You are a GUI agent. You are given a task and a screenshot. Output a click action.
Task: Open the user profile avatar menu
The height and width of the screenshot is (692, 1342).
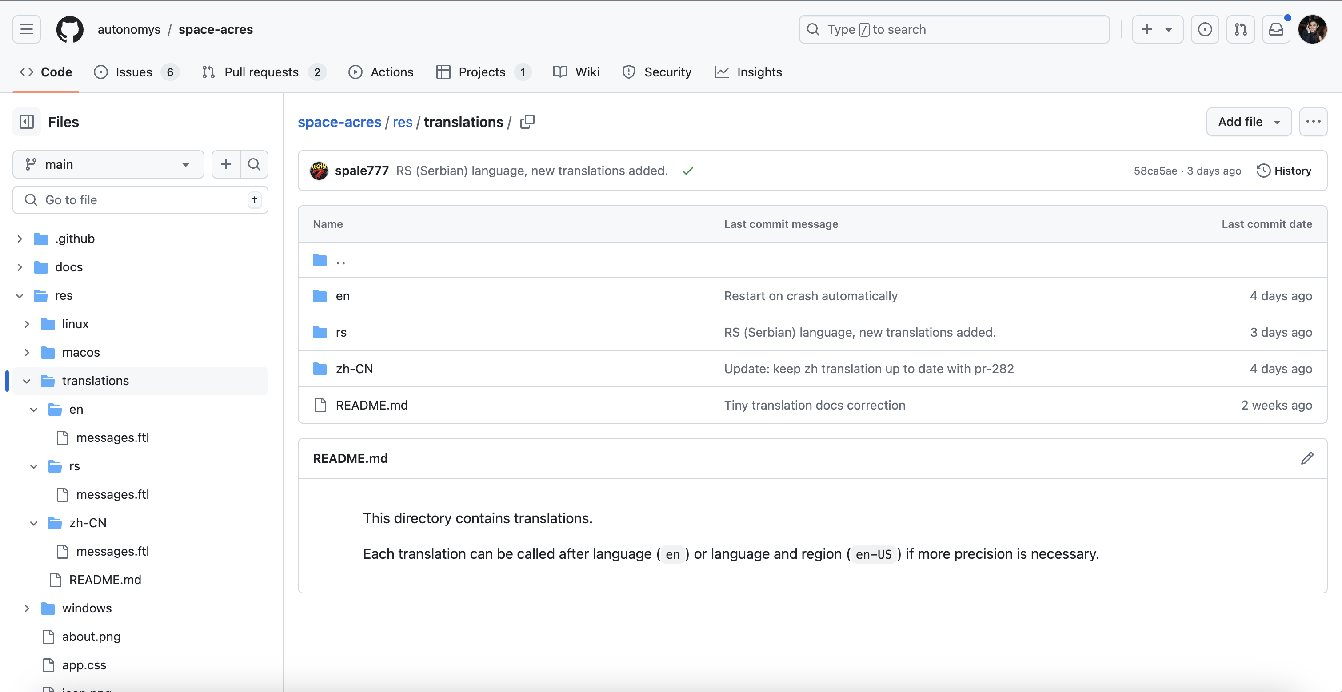[1312, 29]
